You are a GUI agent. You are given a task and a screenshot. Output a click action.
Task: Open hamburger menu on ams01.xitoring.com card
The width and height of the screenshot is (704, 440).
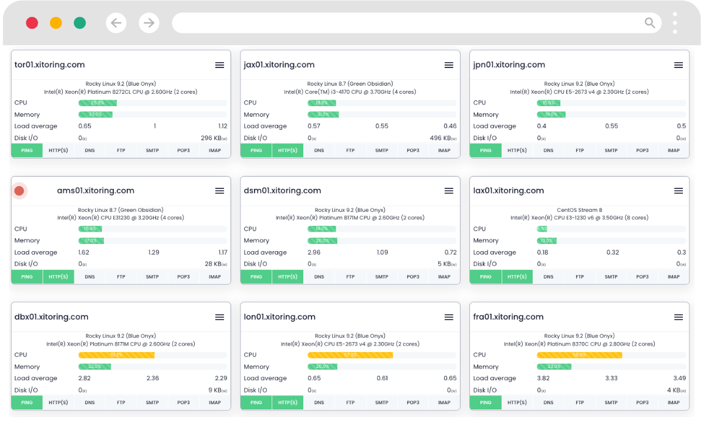click(219, 191)
